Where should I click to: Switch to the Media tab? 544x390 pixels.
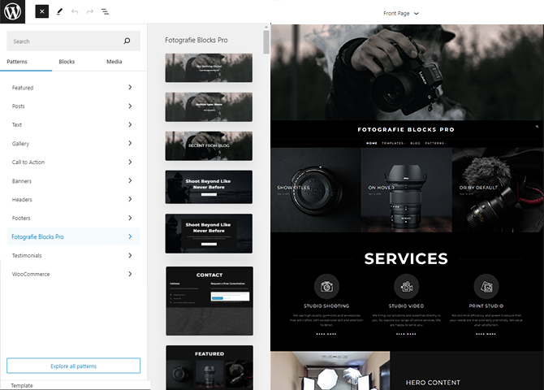pos(114,62)
